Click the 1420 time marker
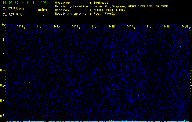Screen dimensions: 192x122 pos(185,27)
